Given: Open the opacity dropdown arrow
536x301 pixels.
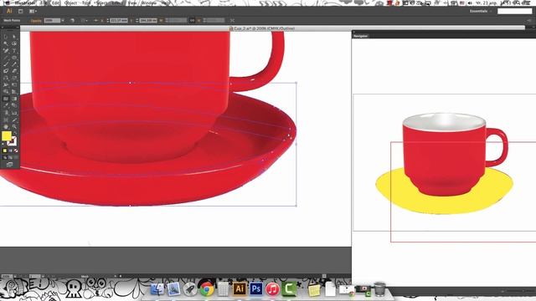Looking at the screenshot, I should click(63, 20).
